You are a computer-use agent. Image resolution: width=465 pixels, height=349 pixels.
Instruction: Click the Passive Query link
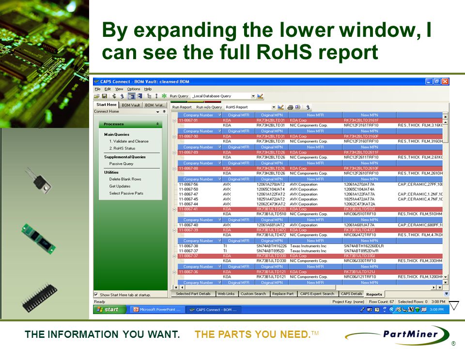click(x=121, y=164)
